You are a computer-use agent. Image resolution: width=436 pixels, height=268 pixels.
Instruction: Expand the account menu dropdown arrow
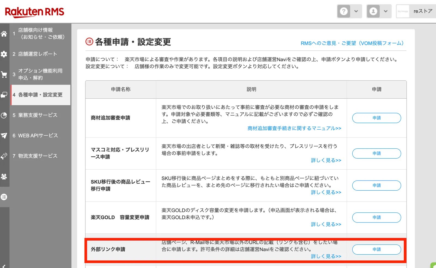[386, 11]
